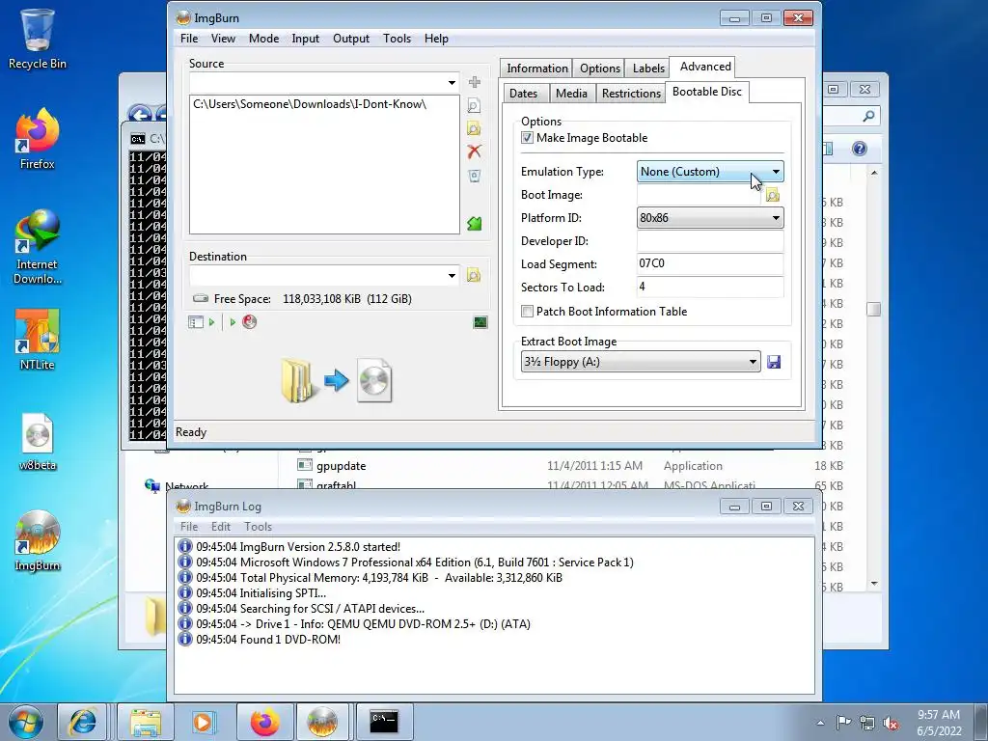The width and height of the screenshot is (988, 741).
Task: Click Action Center flag tray icon
Action: 843,723
